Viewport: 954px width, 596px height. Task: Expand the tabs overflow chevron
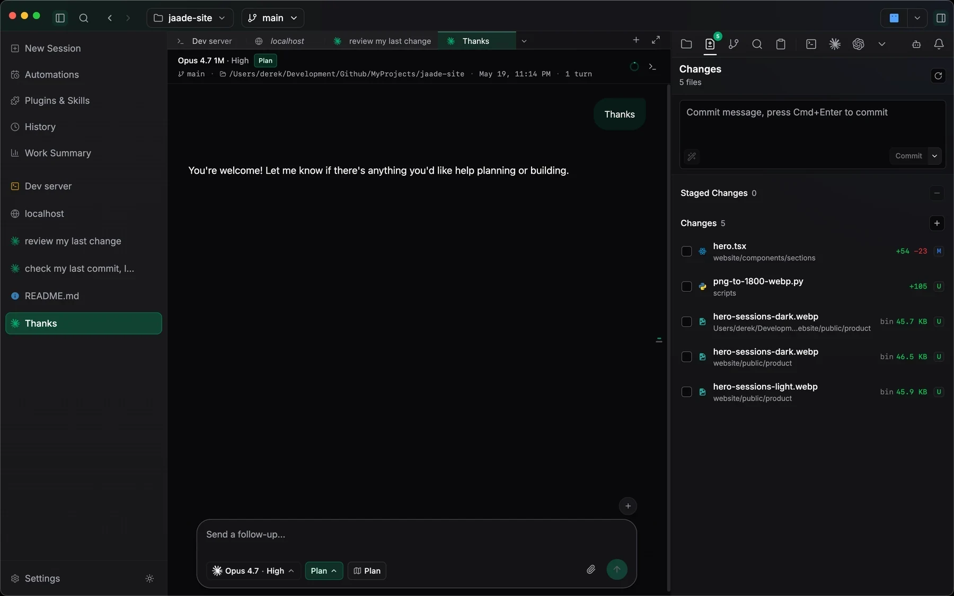(x=524, y=41)
